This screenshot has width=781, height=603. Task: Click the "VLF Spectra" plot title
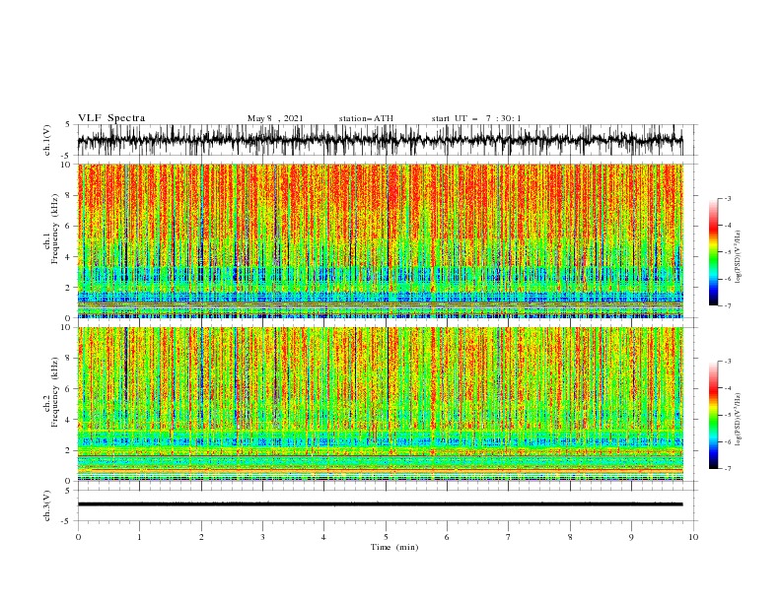click(x=111, y=118)
